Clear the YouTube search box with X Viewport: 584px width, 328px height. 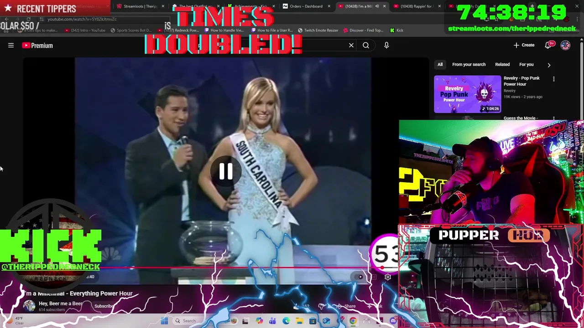[x=351, y=46]
